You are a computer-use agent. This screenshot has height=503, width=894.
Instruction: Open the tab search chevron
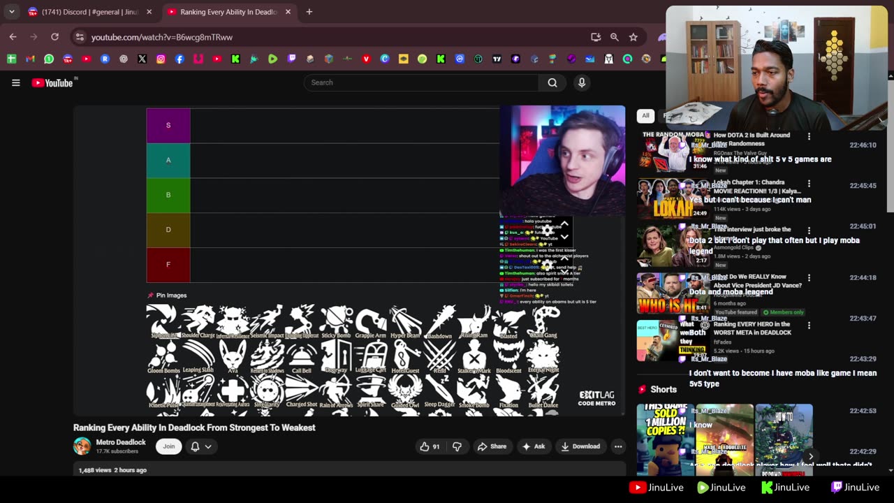click(x=12, y=12)
